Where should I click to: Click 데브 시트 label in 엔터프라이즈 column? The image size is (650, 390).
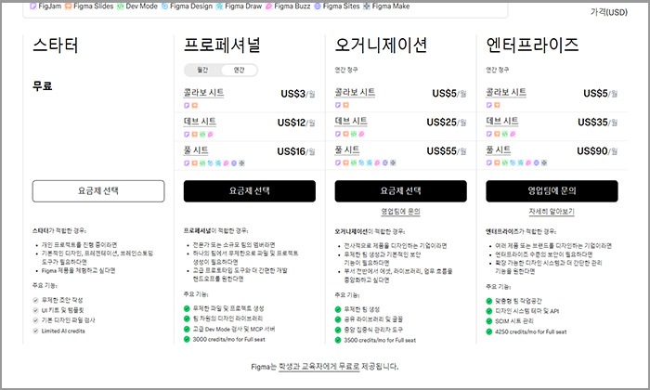pos(502,121)
